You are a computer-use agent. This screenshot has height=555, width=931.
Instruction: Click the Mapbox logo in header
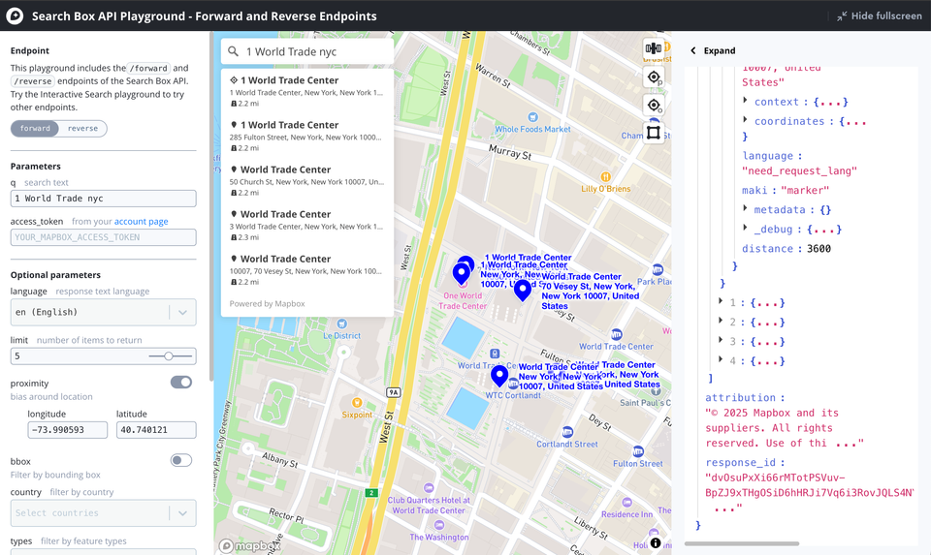click(15, 15)
